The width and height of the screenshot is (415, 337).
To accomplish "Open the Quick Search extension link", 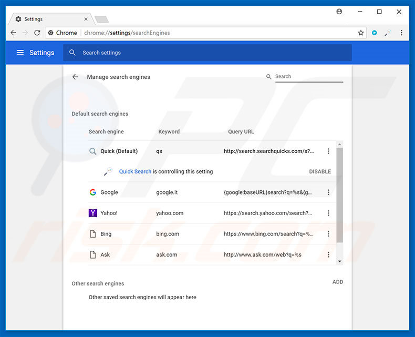I will pyautogui.click(x=135, y=172).
